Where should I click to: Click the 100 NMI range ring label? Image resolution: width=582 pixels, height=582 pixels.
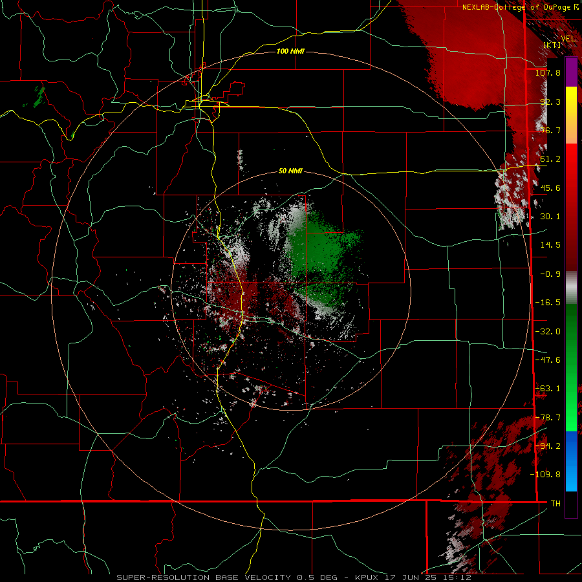290,51
